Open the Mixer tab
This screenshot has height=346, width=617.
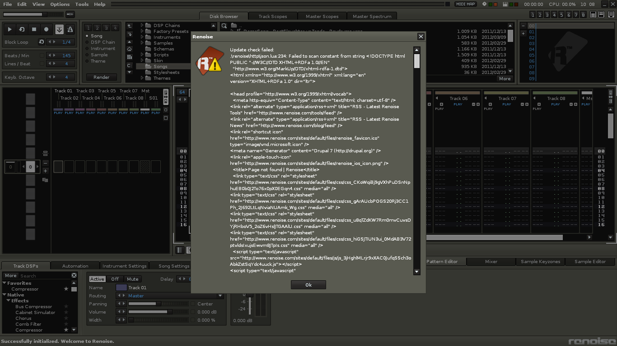491,261
